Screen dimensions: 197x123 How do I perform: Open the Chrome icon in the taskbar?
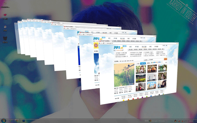pos(17,121)
